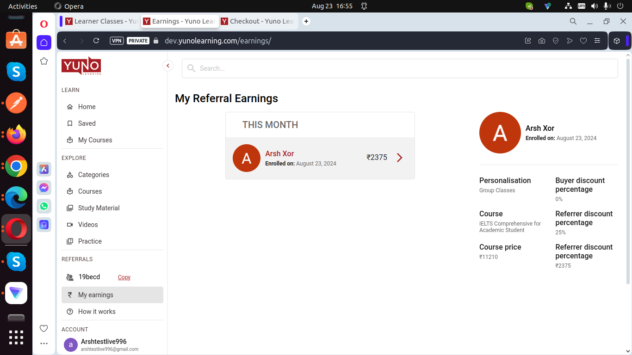Image resolution: width=632 pixels, height=355 pixels.
Task: Open Opera easy setup menu icon
Action: tap(597, 41)
